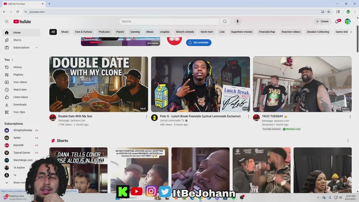Click Double Date With My Son title
This screenshot has width=359, height=202.
pos(75,116)
